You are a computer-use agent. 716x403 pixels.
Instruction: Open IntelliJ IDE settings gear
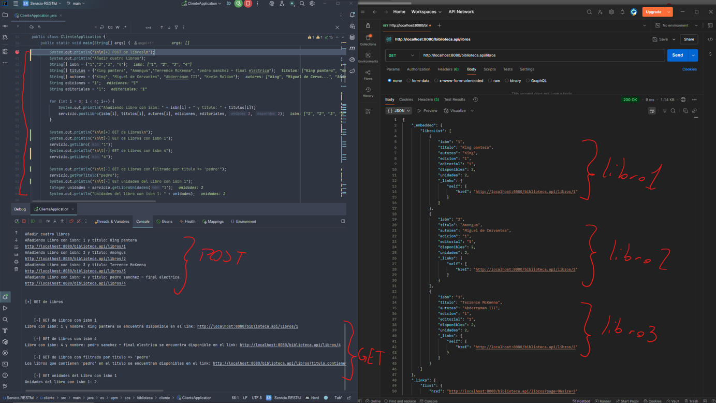click(x=312, y=4)
